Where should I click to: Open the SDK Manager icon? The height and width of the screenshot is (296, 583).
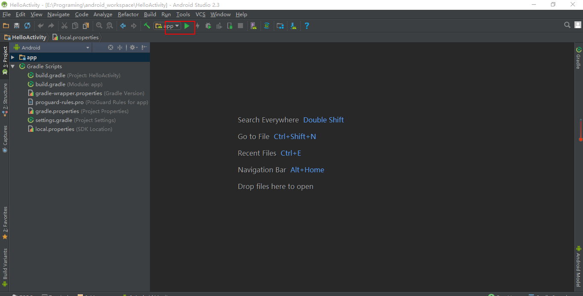293,26
